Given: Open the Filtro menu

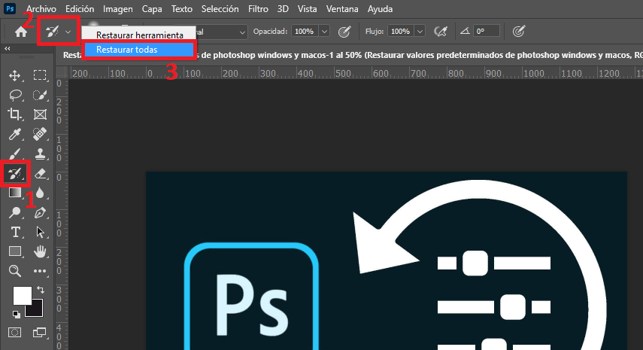Looking at the screenshot, I should (258, 8).
